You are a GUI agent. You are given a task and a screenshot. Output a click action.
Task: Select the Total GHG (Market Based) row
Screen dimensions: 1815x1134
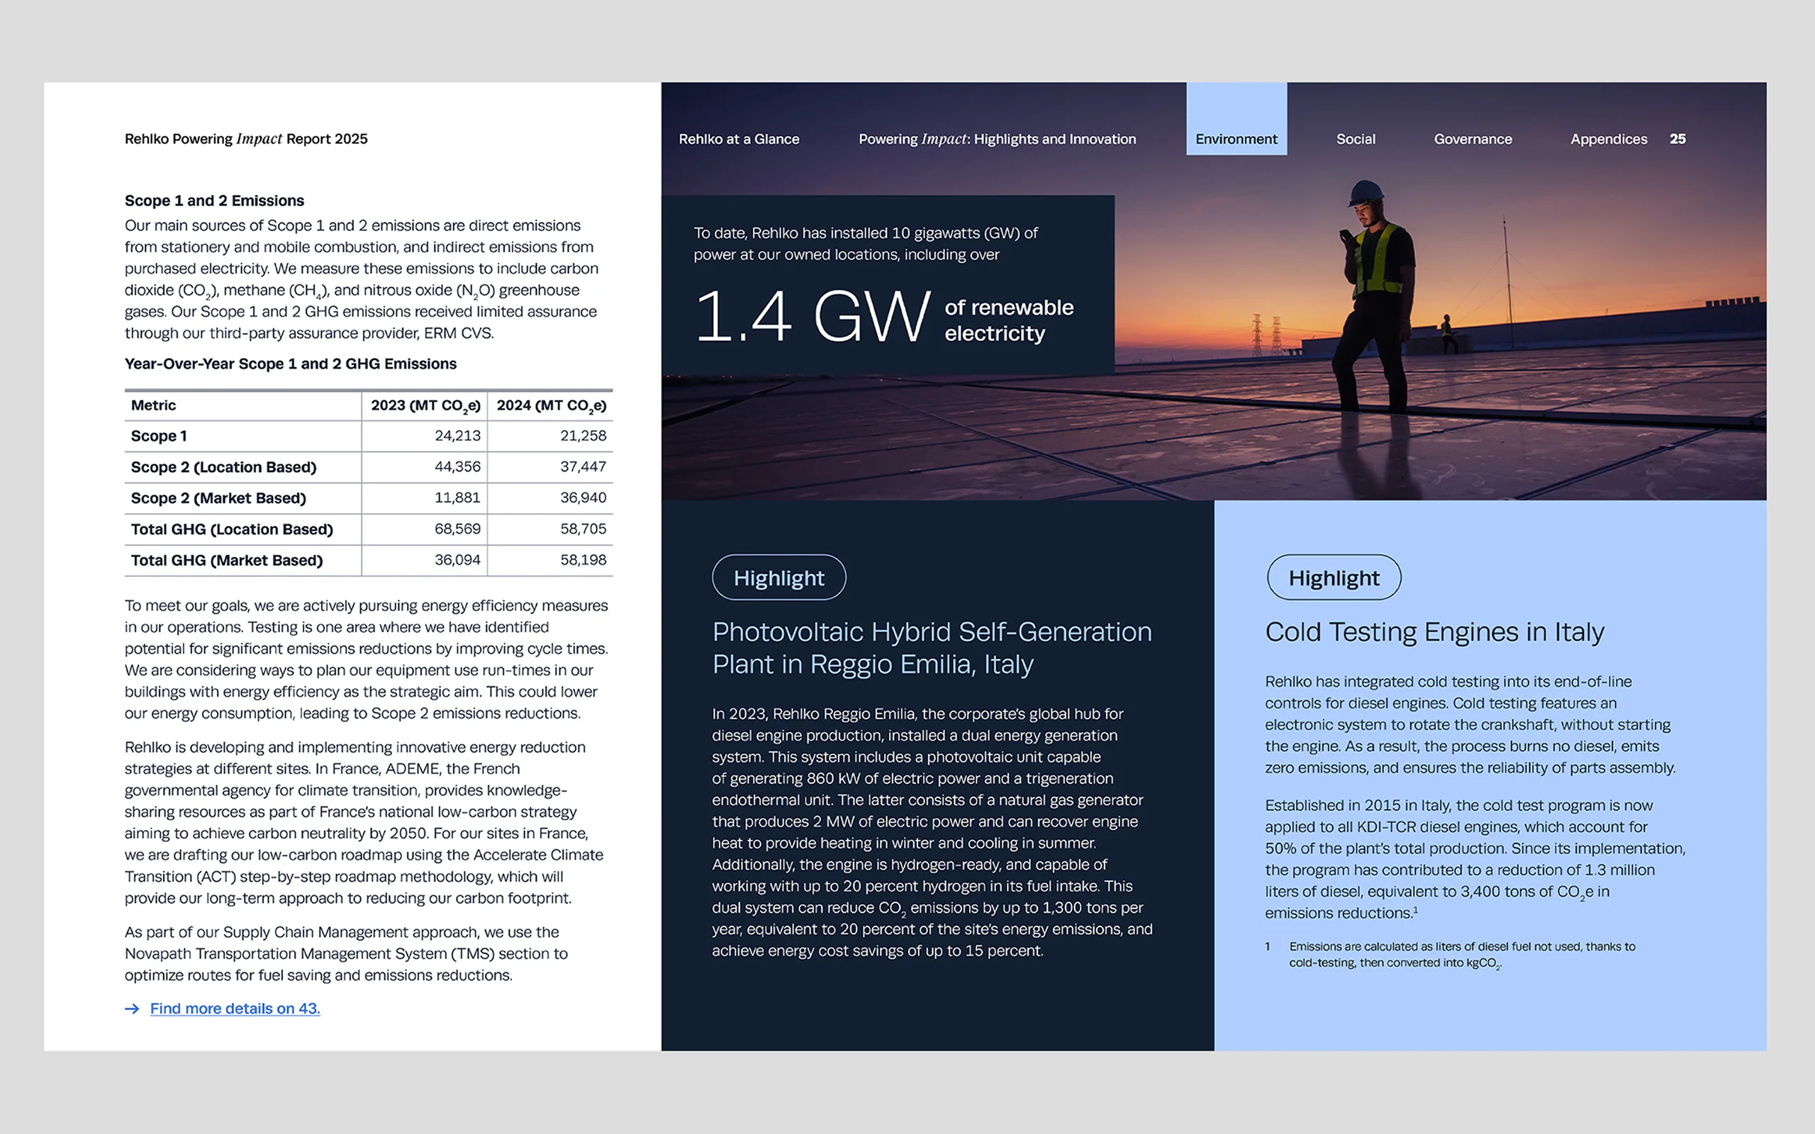(226, 560)
